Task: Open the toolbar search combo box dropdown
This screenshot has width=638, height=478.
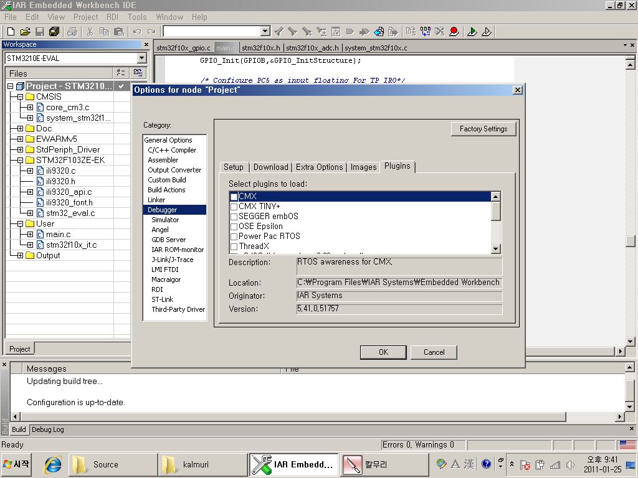Action: (265, 31)
